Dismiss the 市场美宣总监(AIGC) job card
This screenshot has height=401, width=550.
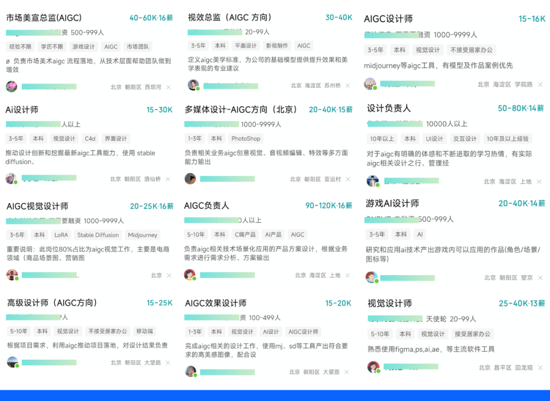tap(169, 87)
